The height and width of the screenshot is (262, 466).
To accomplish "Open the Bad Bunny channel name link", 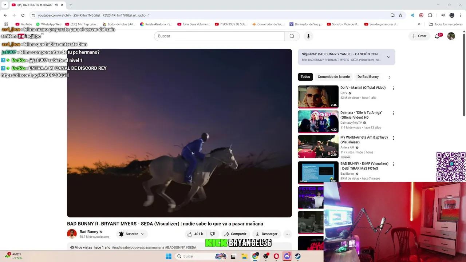I will 89,232.
